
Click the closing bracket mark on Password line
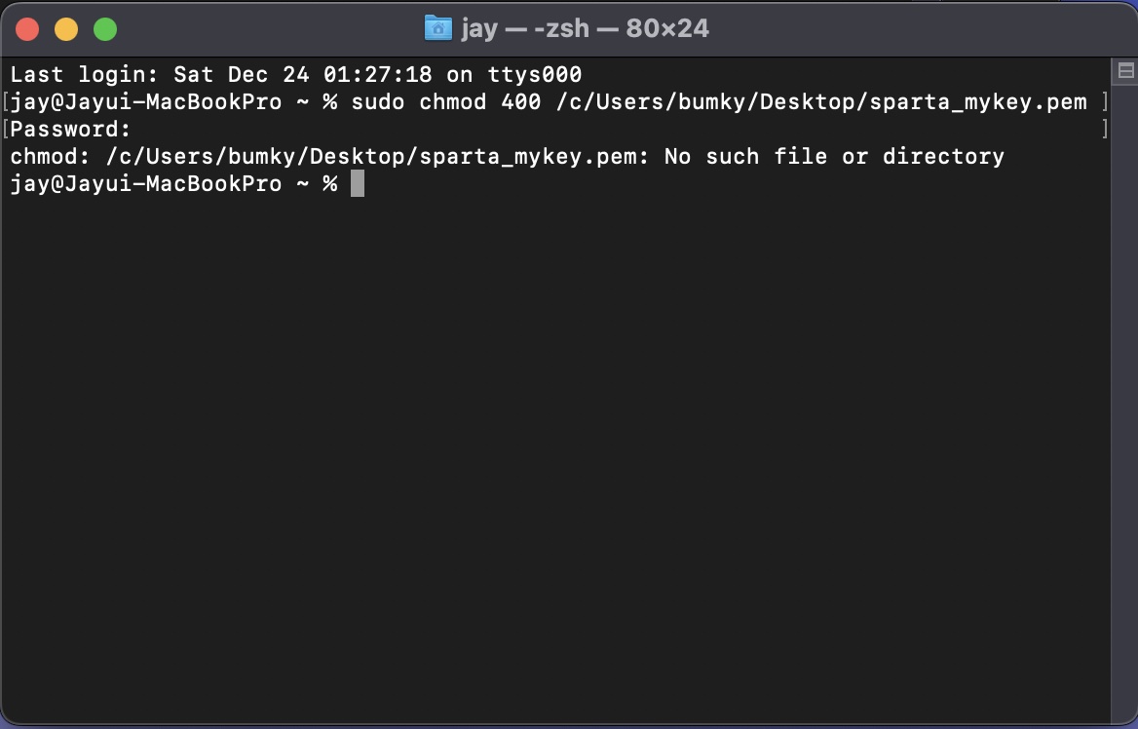tap(1105, 130)
